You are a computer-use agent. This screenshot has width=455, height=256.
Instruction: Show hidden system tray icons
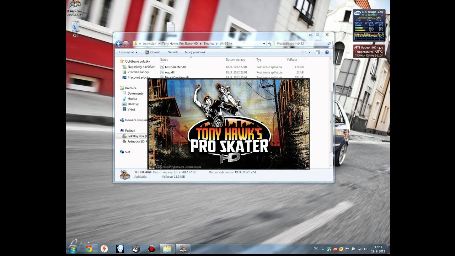[323, 249]
